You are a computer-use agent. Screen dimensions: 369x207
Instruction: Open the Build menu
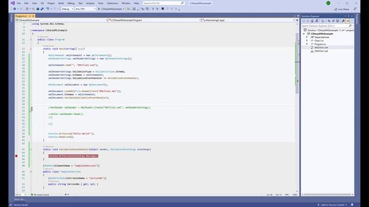coord(61,3)
